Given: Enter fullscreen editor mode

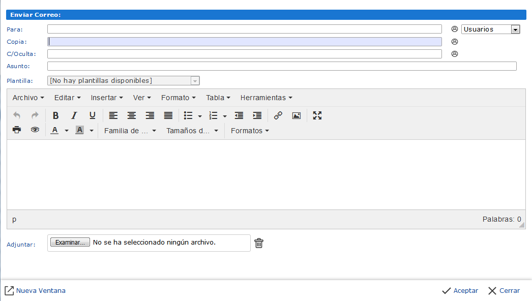Looking at the screenshot, I should click(317, 115).
